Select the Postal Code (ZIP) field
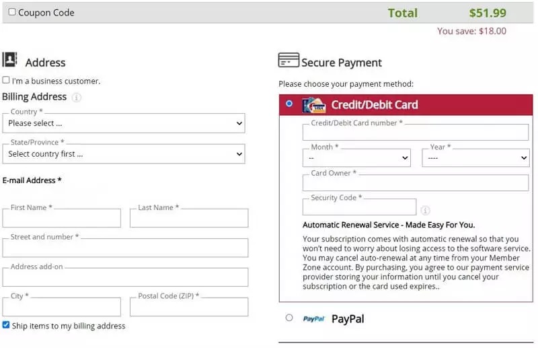The width and height of the screenshot is (538, 348). click(189, 307)
